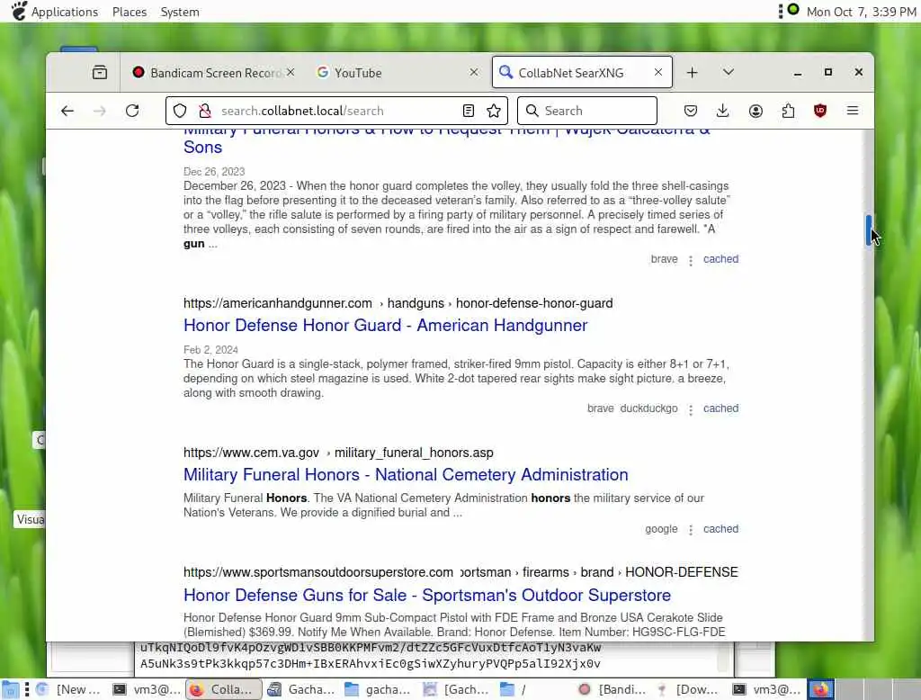Click the show desktop icon in taskbar
The height and width of the screenshot is (700, 921).
coord(10,689)
